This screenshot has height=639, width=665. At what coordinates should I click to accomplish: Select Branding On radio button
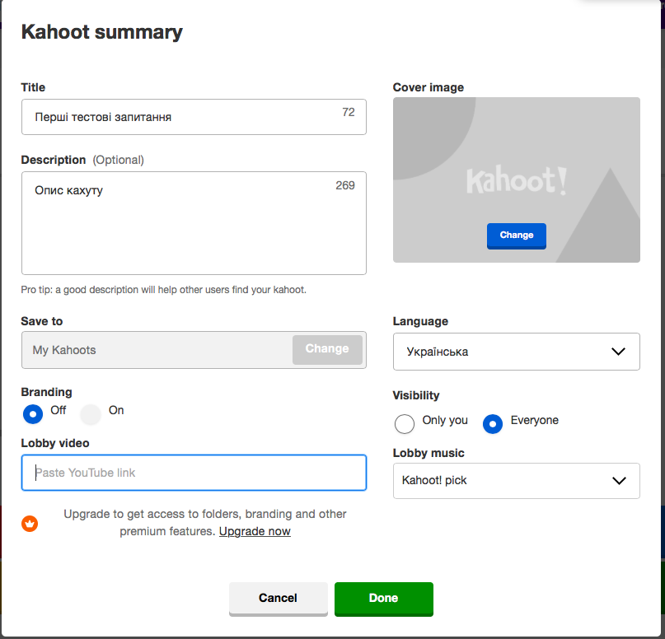point(91,414)
